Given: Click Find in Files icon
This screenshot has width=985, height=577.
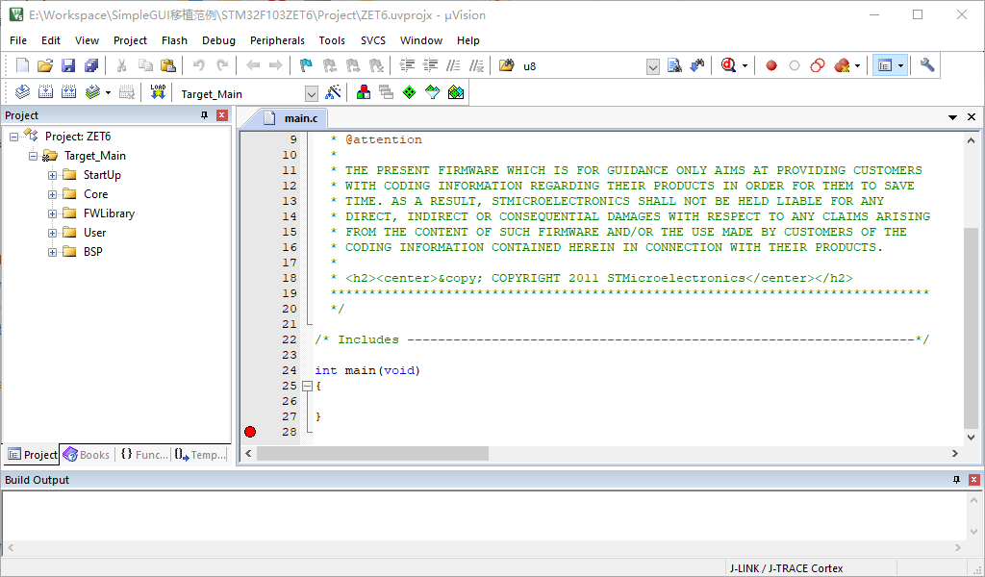Looking at the screenshot, I should click(x=506, y=65).
